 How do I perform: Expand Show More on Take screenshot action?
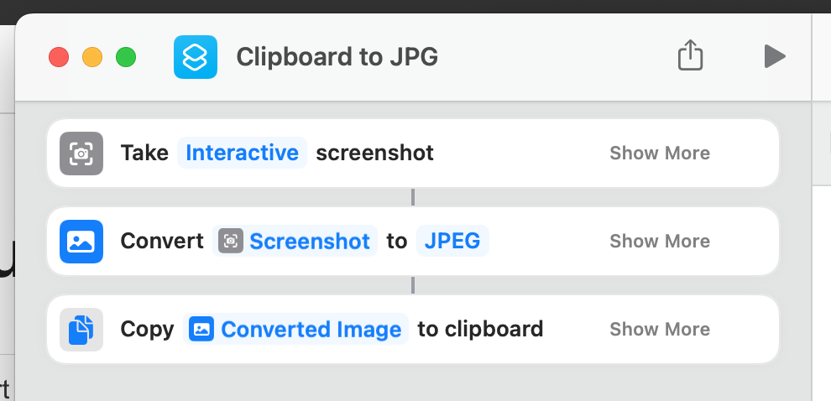660,154
